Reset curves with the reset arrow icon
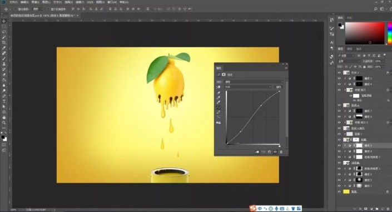The width and height of the screenshot is (392, 212). 269,152
